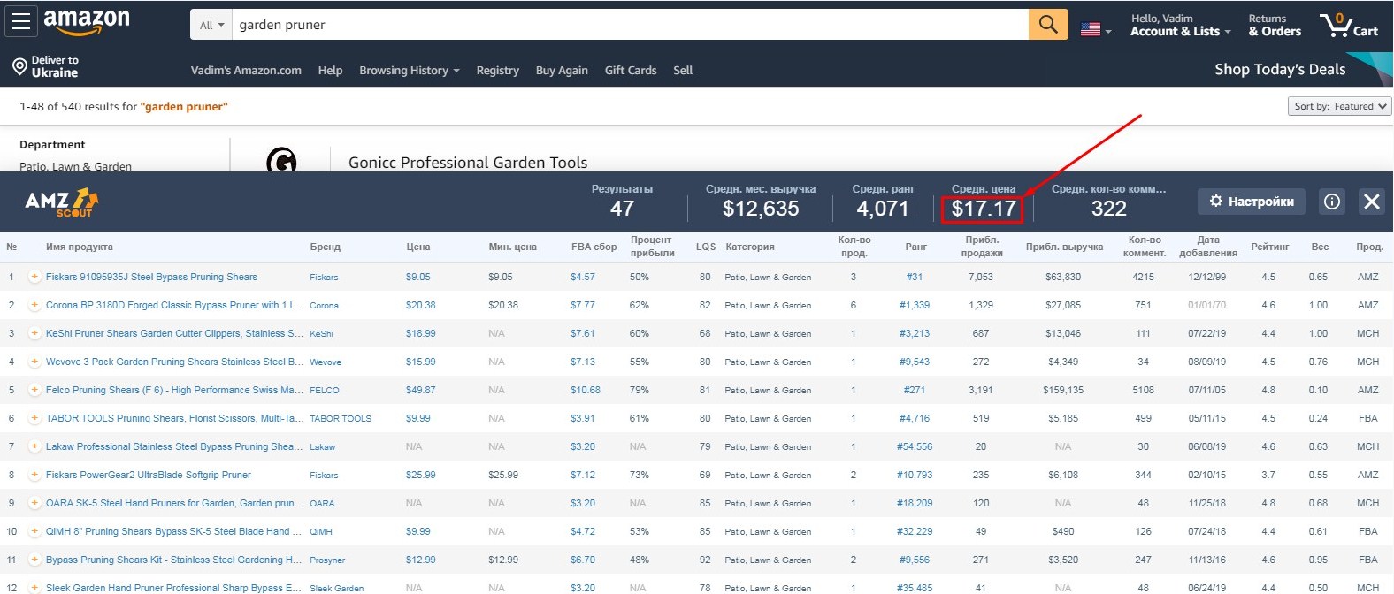Add Bypass Pruning Shears Kit plus icon
Viewport: 1394px width, 594px height.
pos(34,560)
